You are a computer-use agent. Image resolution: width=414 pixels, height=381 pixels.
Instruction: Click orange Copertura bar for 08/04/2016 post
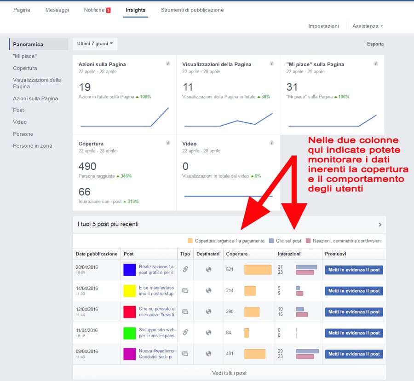point(254,354)
